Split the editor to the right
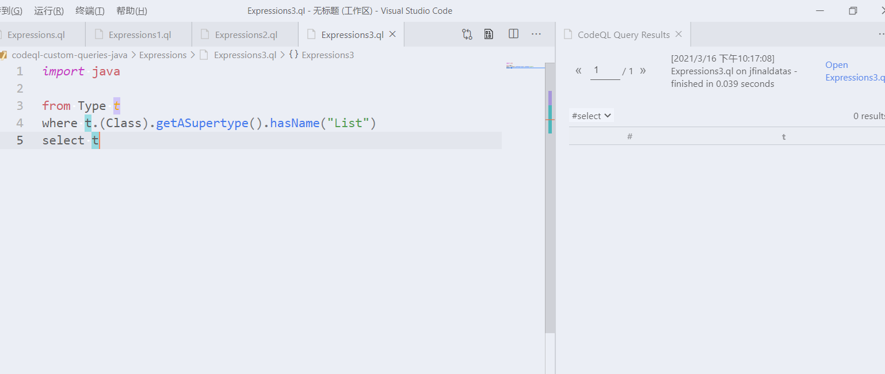This screenshot has width=885, height=374. tap(514, 34)
